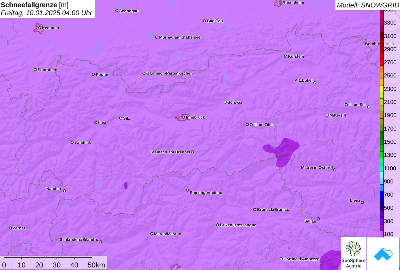Viewport: 400px width, 270px height.
Task: Select the Reutte marker
Action: pos(93,75)
